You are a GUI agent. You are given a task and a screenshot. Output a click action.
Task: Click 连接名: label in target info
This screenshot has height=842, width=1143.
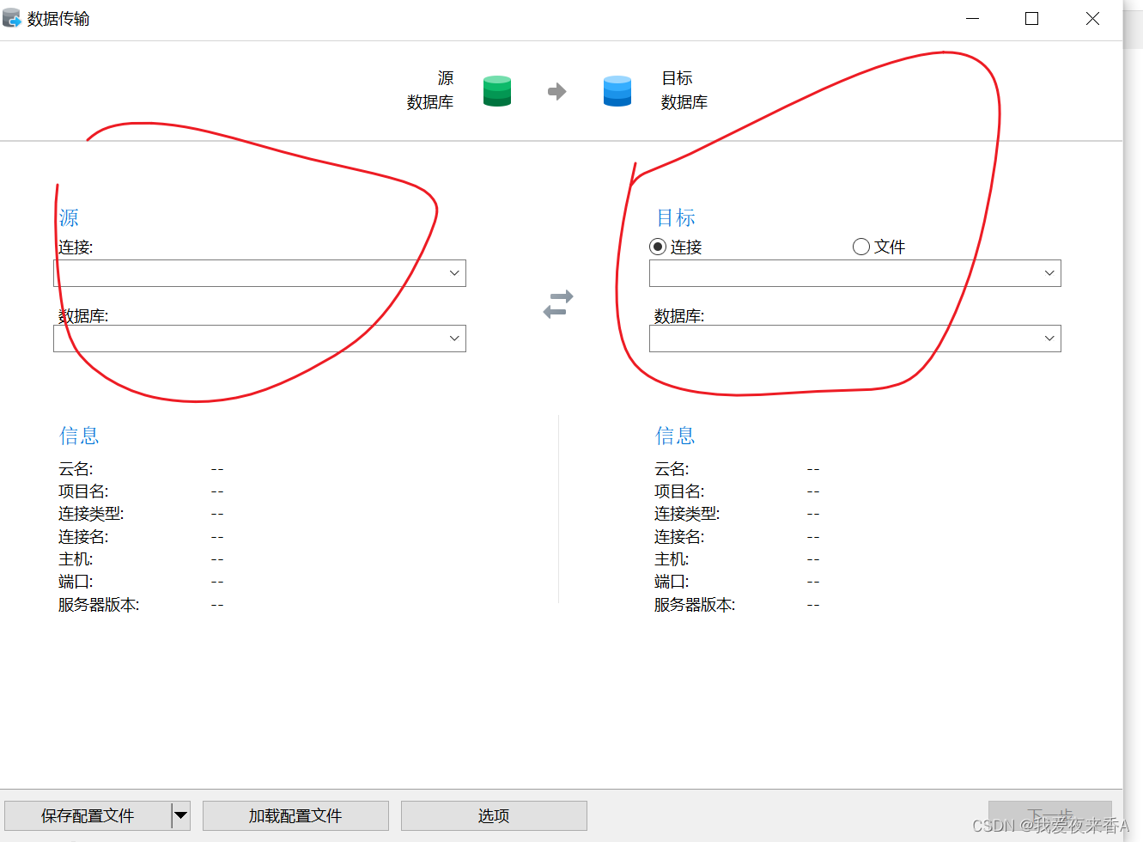click(679, 537)
